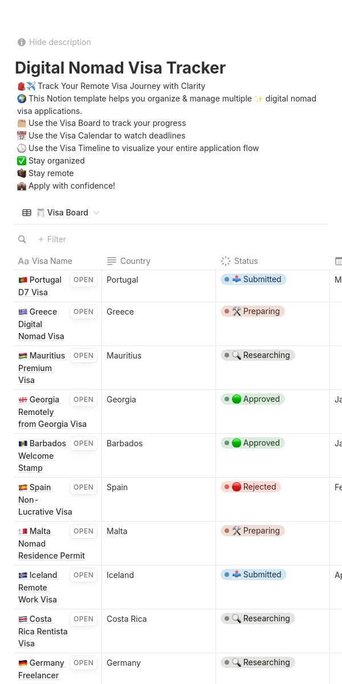Open the Submitted status tag for Portugal
The width and height of the screenshot is (342, 684).
[x=254, y=279]
